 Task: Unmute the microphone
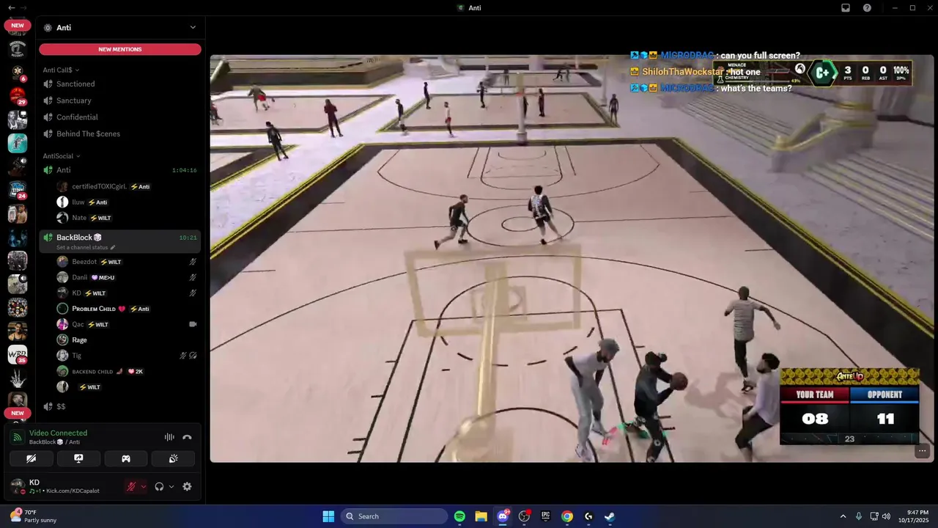pos(132,486)
